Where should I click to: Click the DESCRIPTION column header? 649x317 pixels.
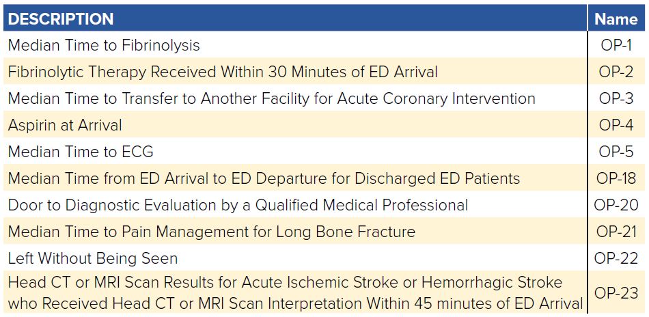click(x=60, y=19)
